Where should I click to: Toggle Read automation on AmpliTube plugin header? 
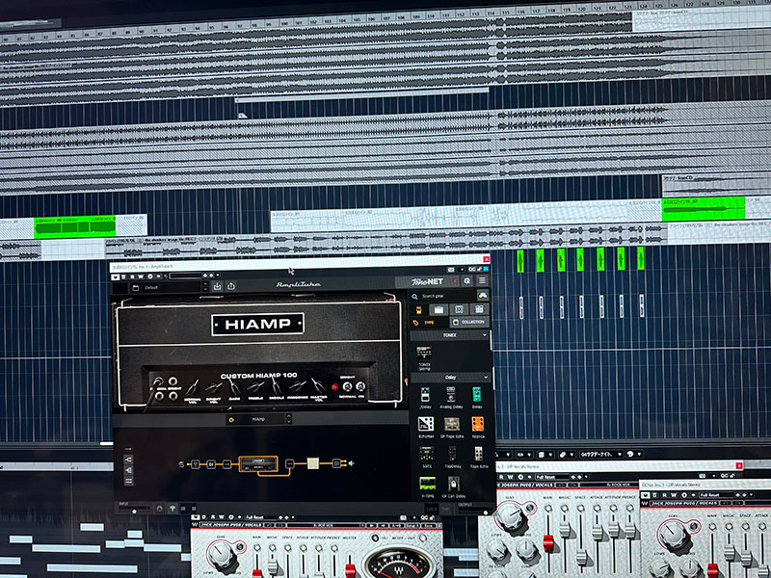tap(132, 276)
